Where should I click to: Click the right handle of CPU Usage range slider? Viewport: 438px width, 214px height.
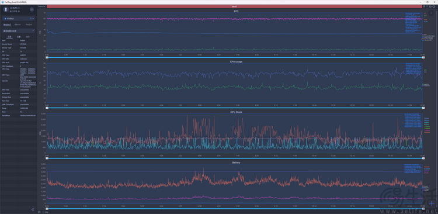[423, 108]
